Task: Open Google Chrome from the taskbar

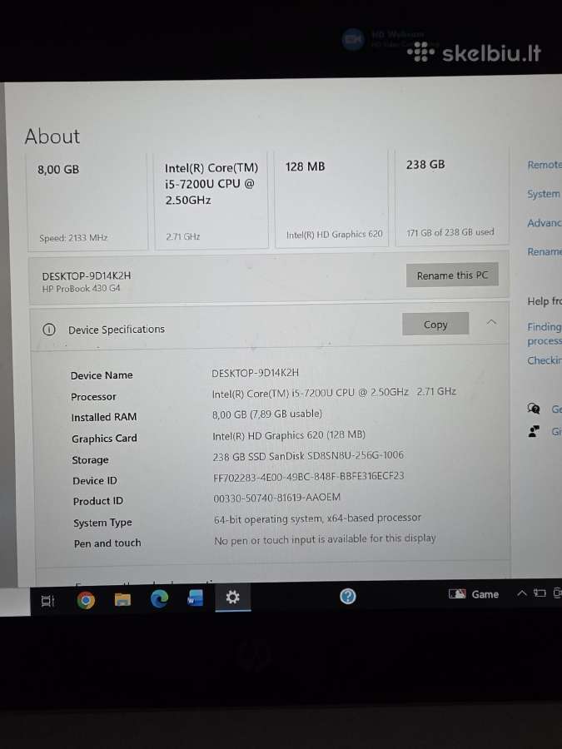Action: [x=86, y=600]
